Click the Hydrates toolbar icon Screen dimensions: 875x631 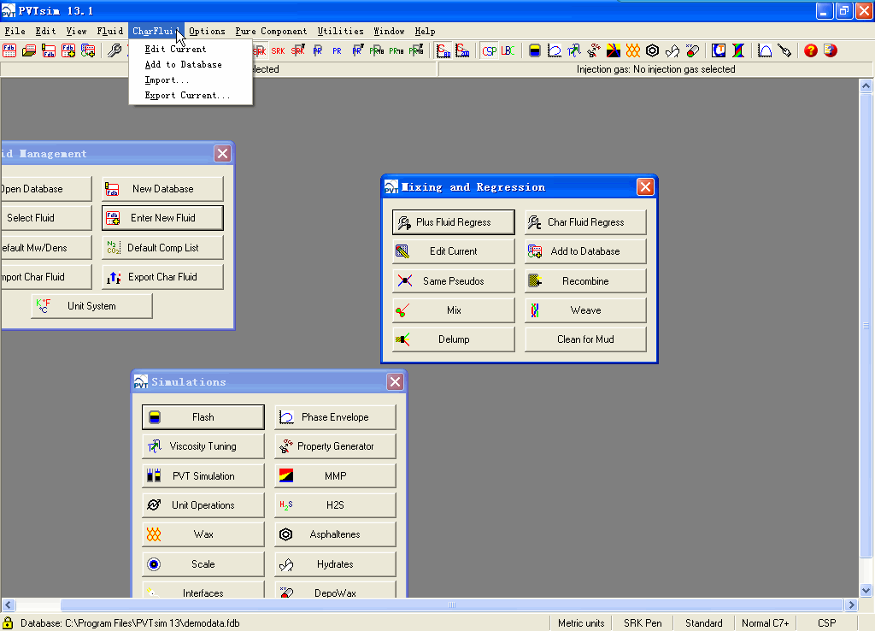(x=672, y=50)
